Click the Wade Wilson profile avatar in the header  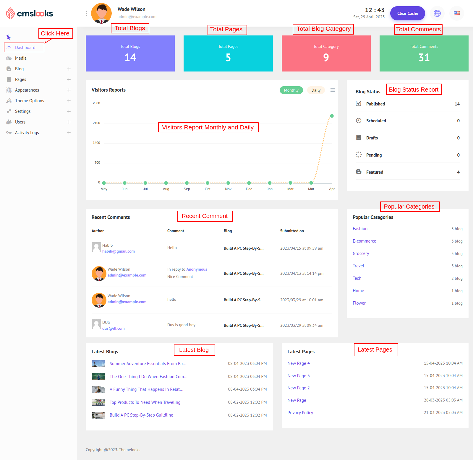101,13
